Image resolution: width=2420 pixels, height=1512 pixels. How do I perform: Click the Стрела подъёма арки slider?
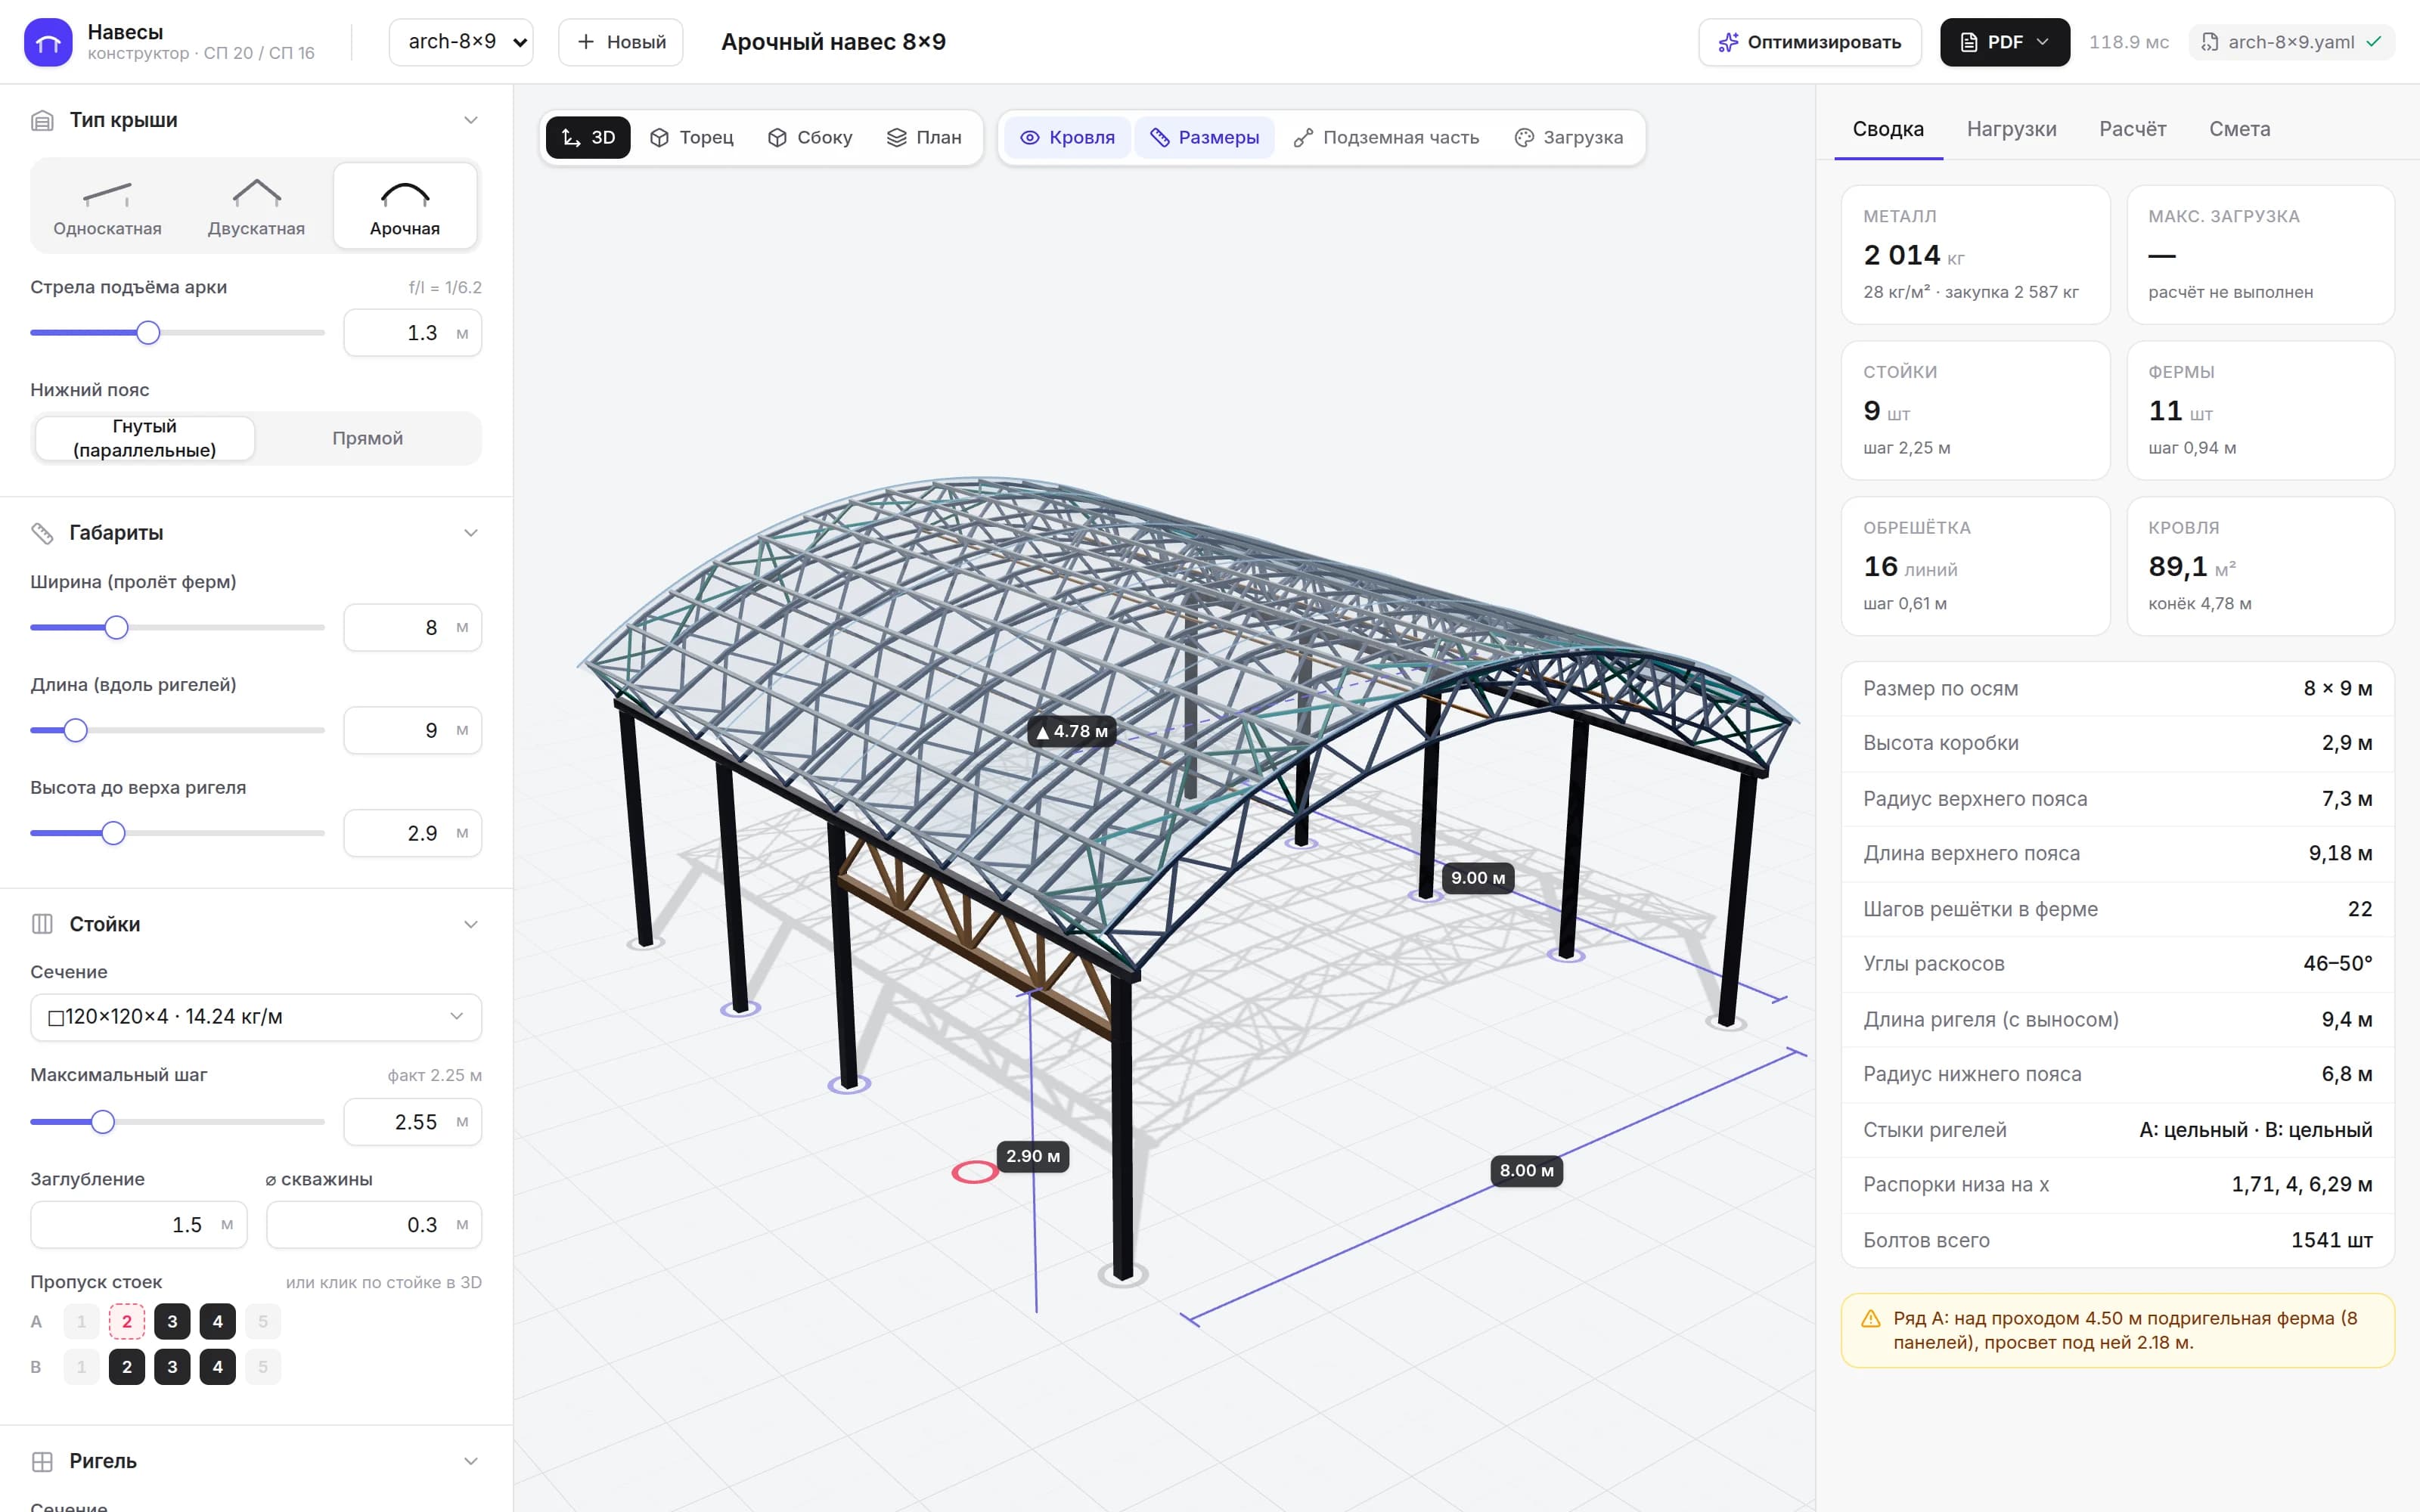point(177,333)
